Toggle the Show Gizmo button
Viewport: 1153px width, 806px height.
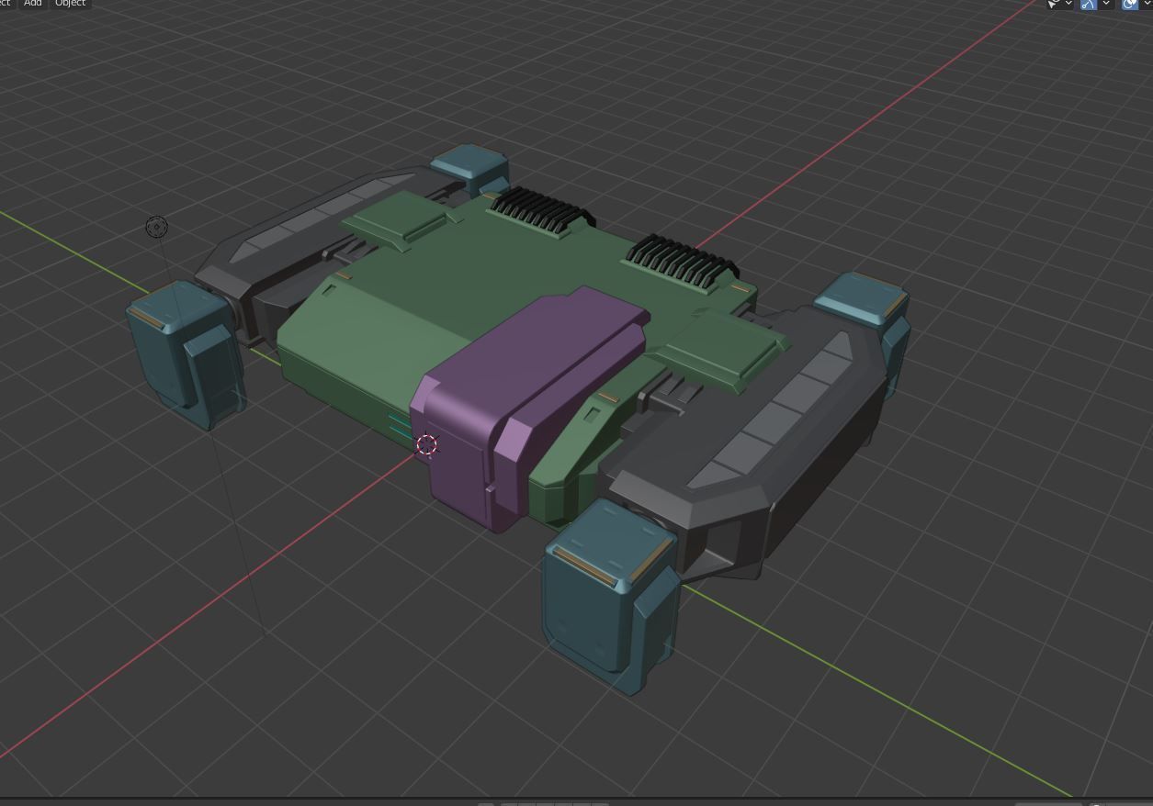(x=1089, y=5)
